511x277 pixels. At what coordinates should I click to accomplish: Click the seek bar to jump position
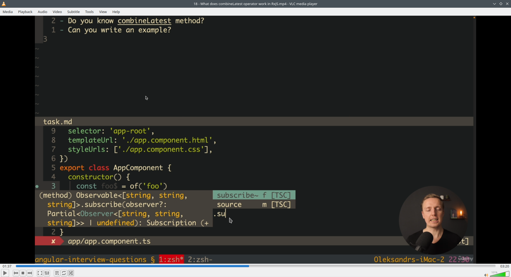pyautogui.click(x=256, y=266)
